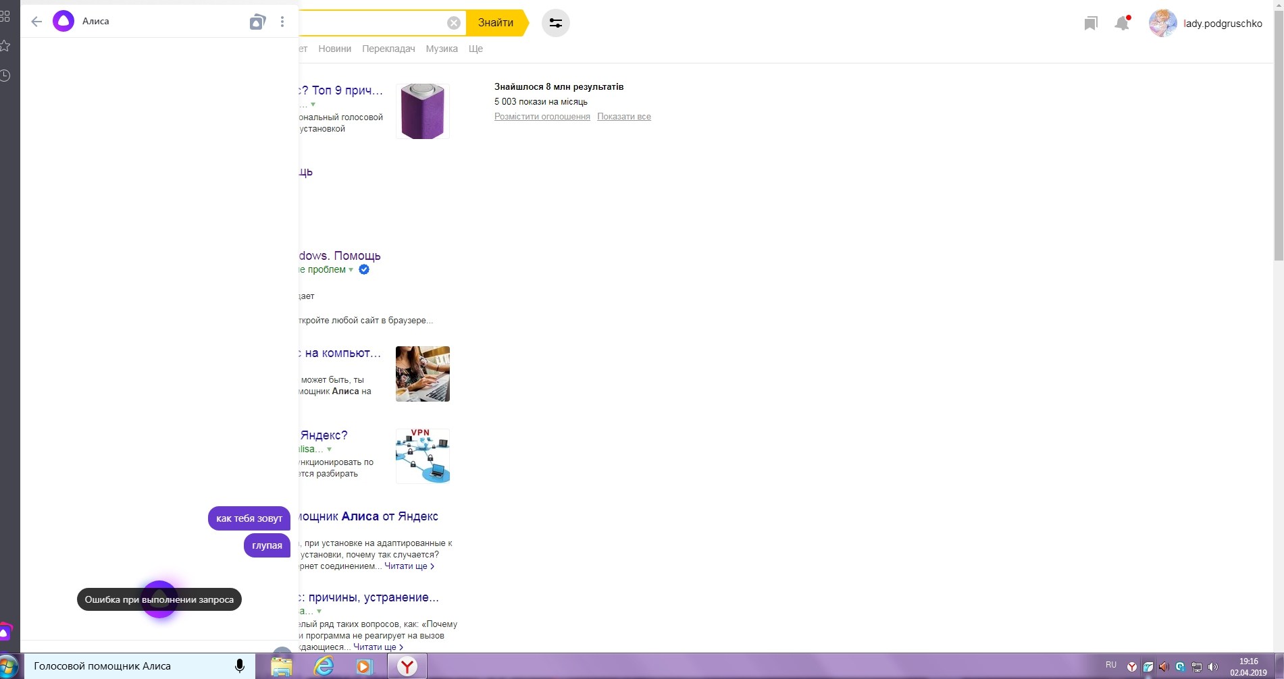Clear the search field with X button
Screen dimensions: 1284x679
tap(454, 23)
